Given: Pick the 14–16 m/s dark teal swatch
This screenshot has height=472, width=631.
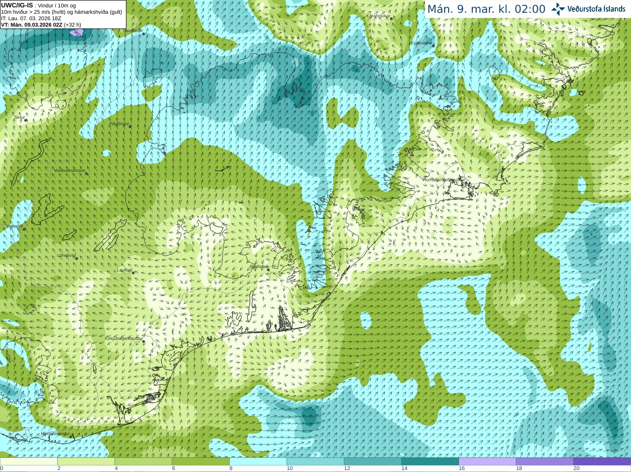Looking at the screenshot, I should 430,461.
